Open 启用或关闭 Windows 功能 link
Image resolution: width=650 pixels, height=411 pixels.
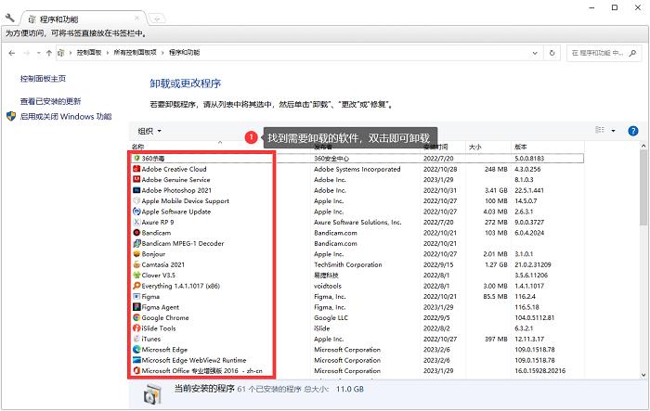pyautogui.click(x=65, y=116)
